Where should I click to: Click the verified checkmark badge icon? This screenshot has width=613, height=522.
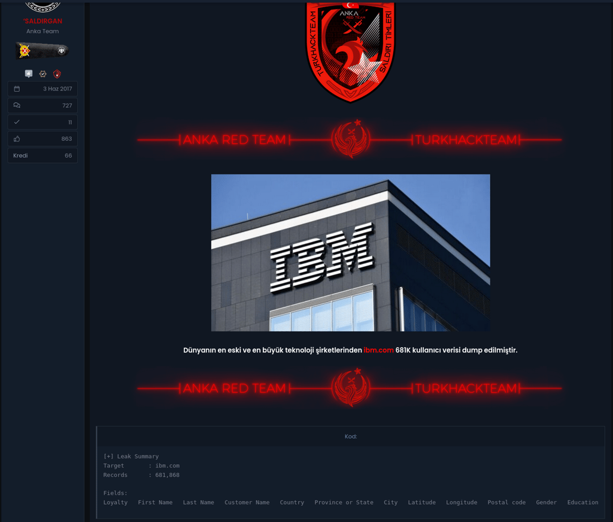tap(43, 74)
